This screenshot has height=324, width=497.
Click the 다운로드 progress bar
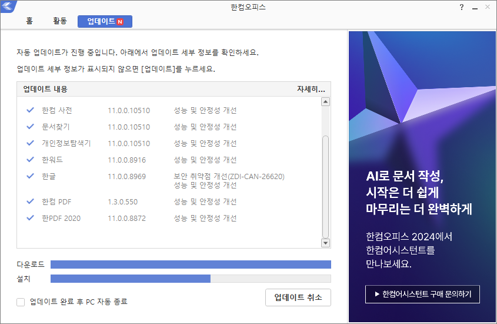pos(191,265)
